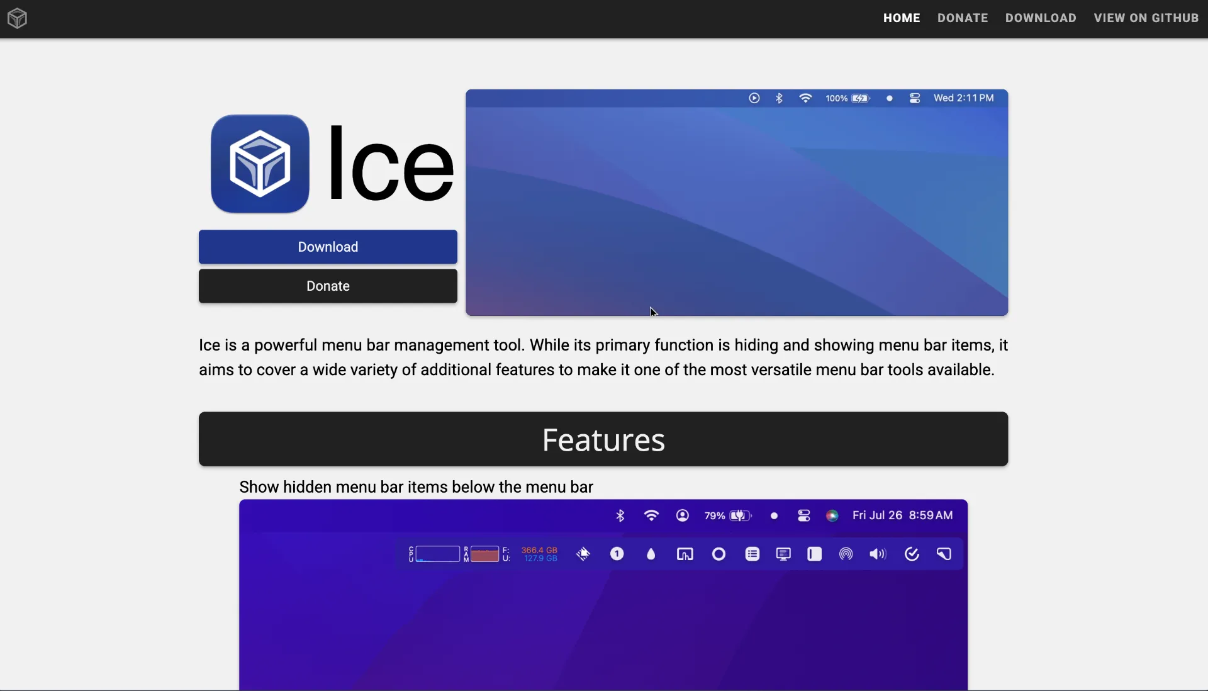Click the display monitor icon

pyautogui.click(x=783, y=554)
